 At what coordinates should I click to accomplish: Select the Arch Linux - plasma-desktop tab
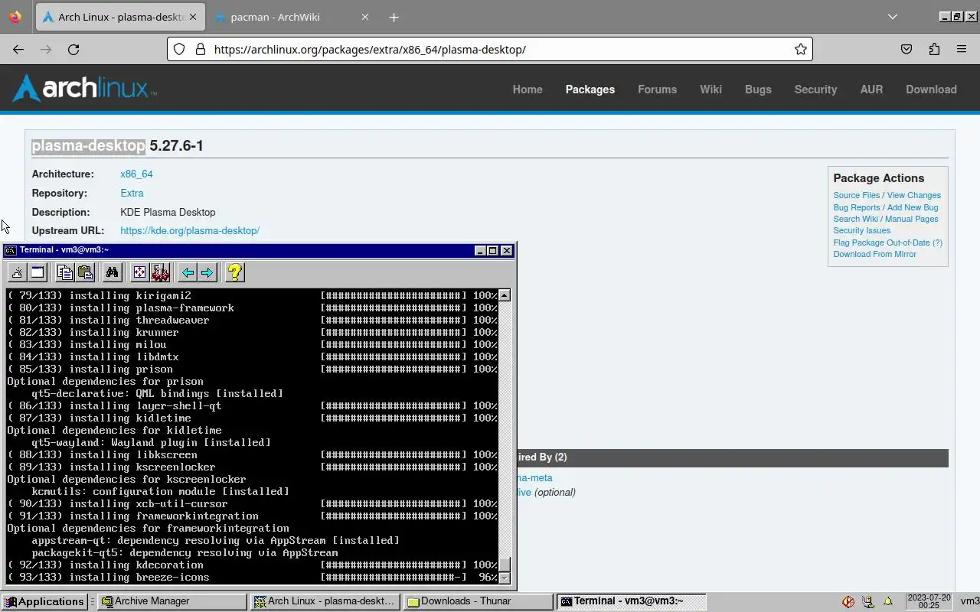pos(120,17)
